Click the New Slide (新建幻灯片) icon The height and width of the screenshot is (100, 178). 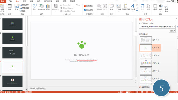[2, 6]
